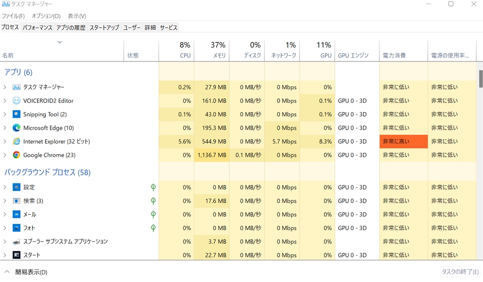Click the スプーラー サブシステム printer icon
This screenshot has height=282, width=483.
pyautogui.click(x=17, y=241)
